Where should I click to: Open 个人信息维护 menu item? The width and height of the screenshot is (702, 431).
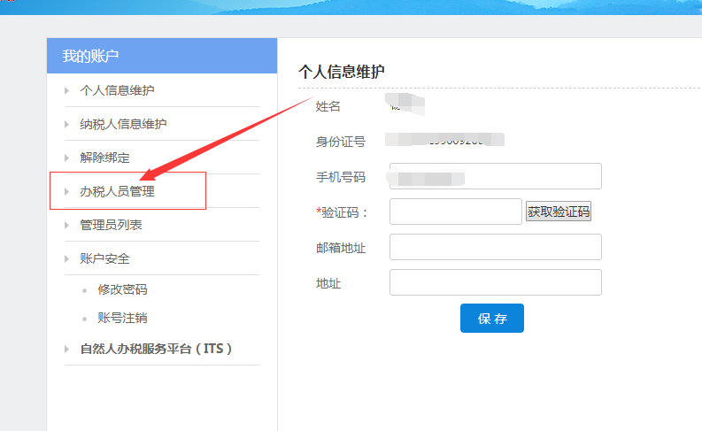click(118, 90)
